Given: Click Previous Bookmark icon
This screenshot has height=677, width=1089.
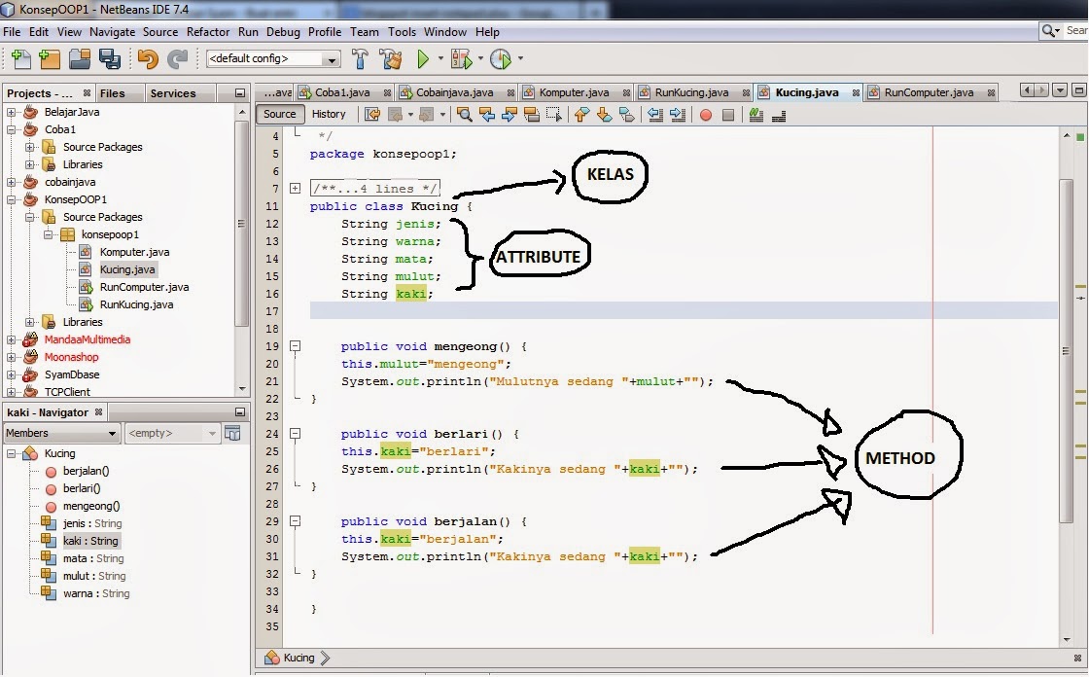Looking at the screenshot, I should point(582,115).
